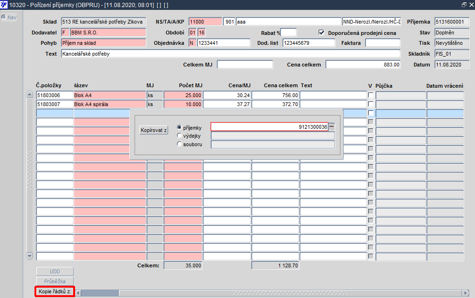
Task: Select the souboru radio option
Action: (x=179, y=144)
